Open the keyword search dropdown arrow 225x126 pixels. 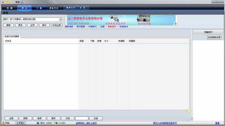pyautogui.click(x=60, y=19)
